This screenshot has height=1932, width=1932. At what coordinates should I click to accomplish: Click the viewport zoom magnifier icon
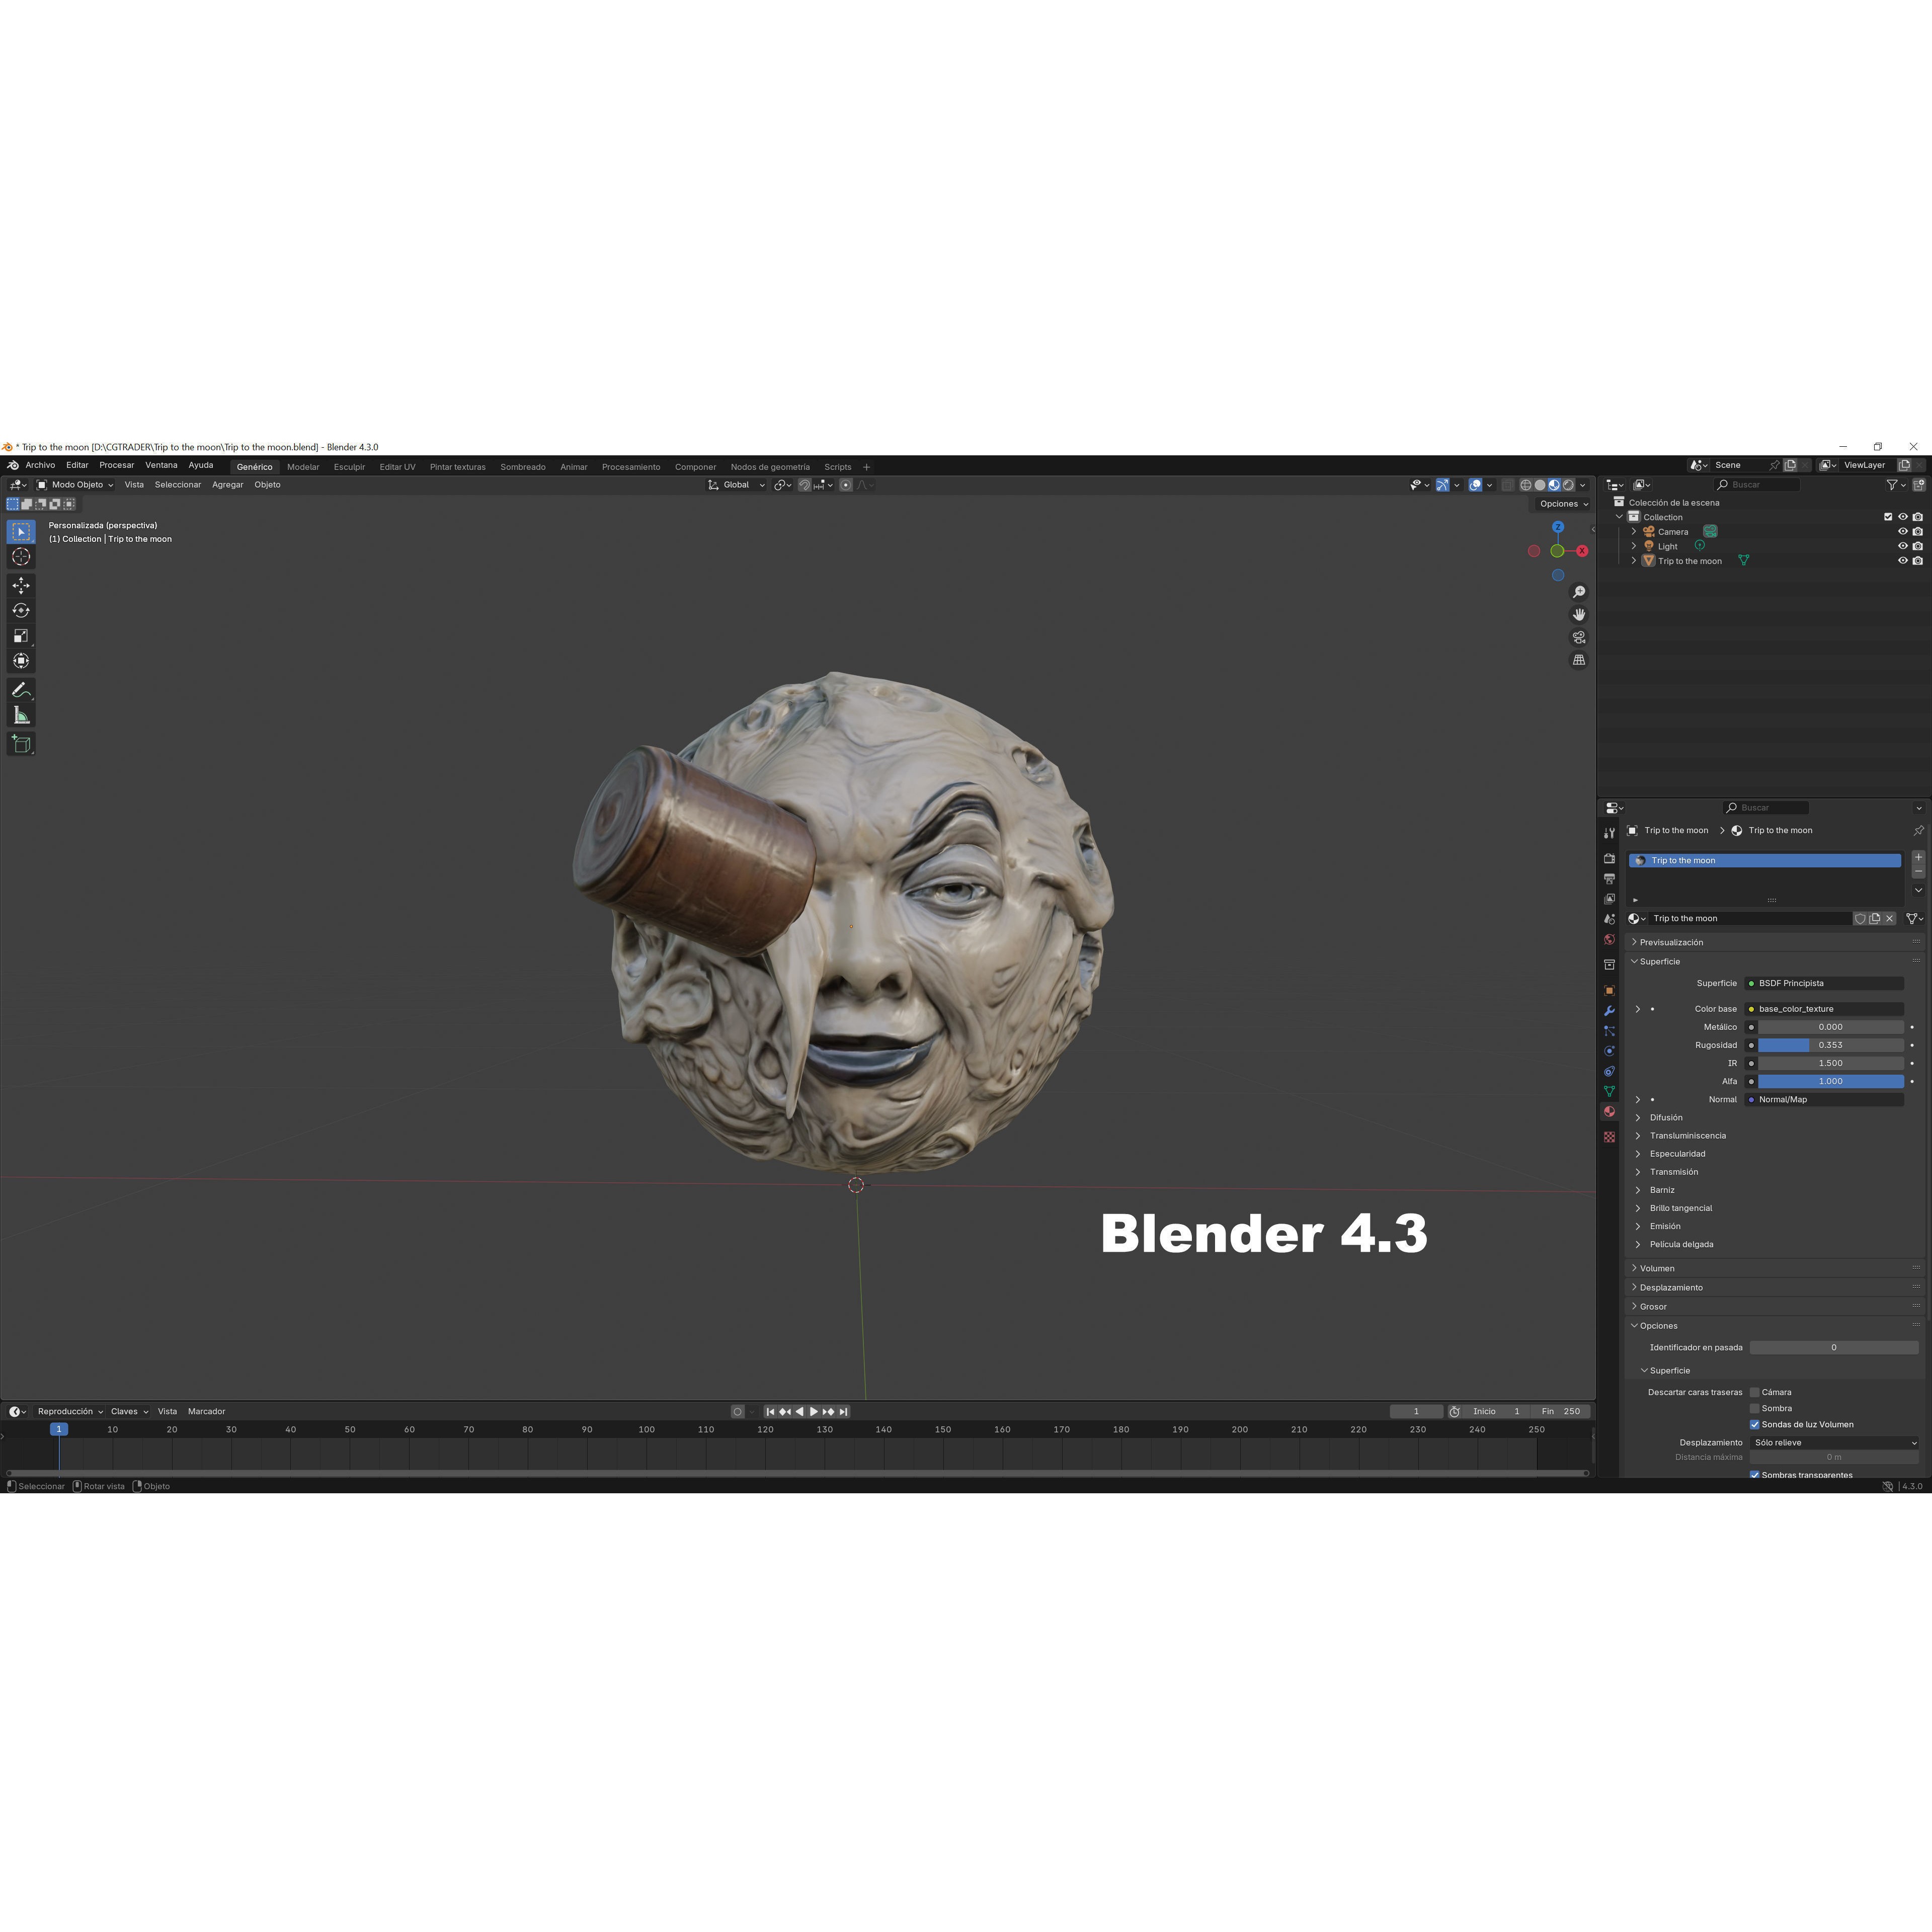click(1579, 592)
